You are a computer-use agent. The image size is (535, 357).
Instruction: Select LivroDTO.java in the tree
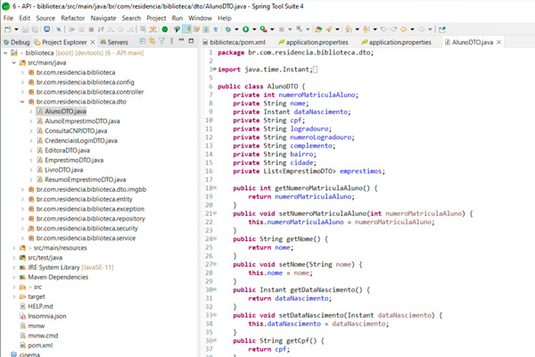click(64, 170)
